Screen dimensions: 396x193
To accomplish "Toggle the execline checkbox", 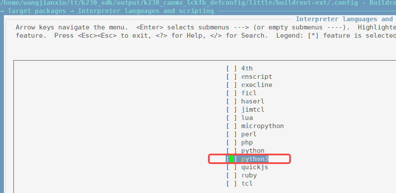I will tap(231, 85).
